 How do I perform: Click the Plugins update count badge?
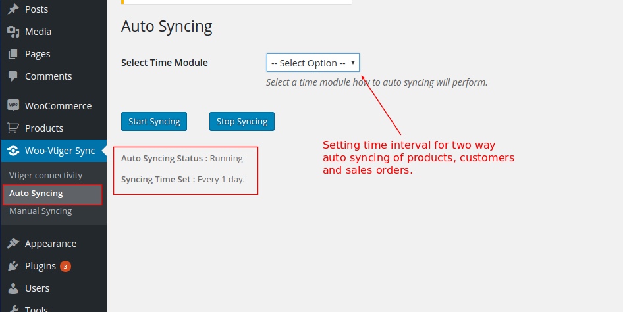66,266
